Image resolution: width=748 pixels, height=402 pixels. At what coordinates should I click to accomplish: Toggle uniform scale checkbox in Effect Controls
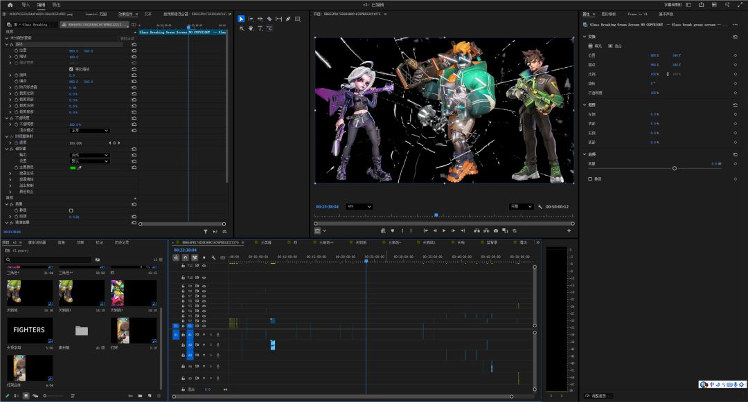click(71, 69)
